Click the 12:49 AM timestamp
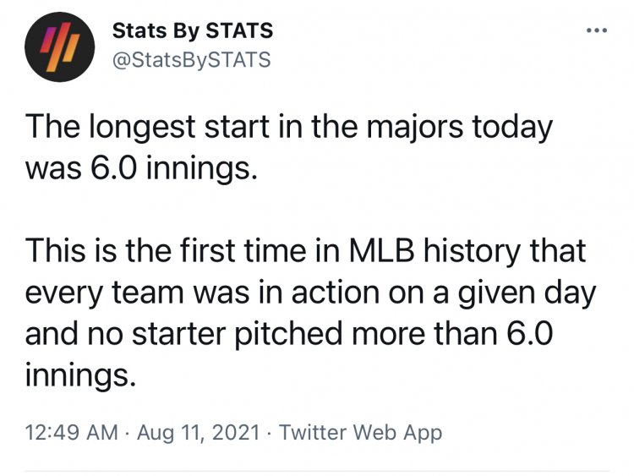 click(72, 432)
